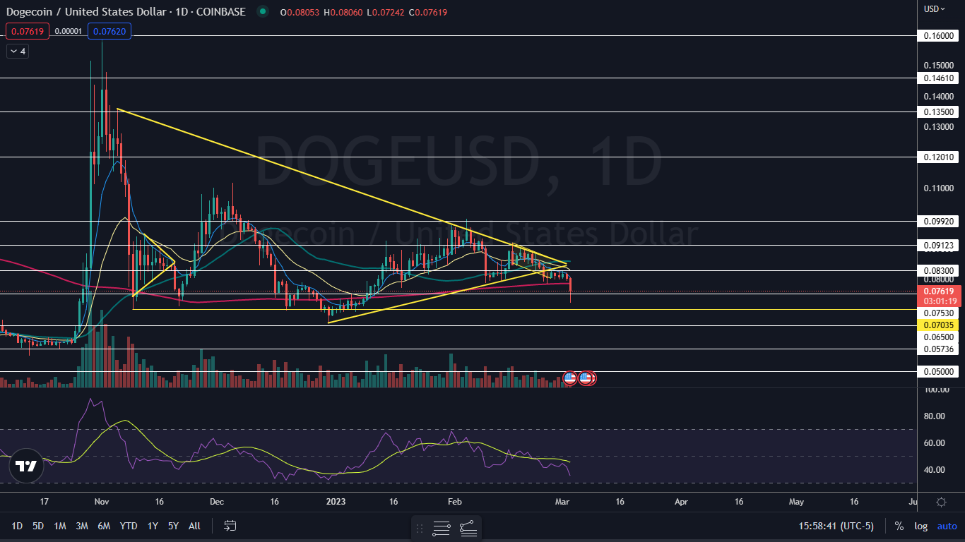The width and height of the screenshot is (965, 542).
Task: Click the drawing toolbar grip handle
Action: point(420,527)
